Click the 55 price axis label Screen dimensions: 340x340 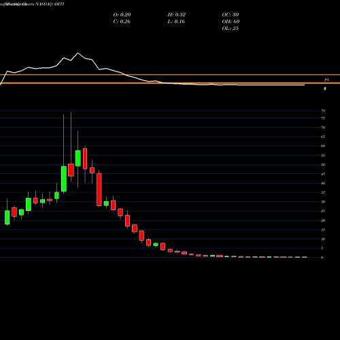[x=323, y=156]
